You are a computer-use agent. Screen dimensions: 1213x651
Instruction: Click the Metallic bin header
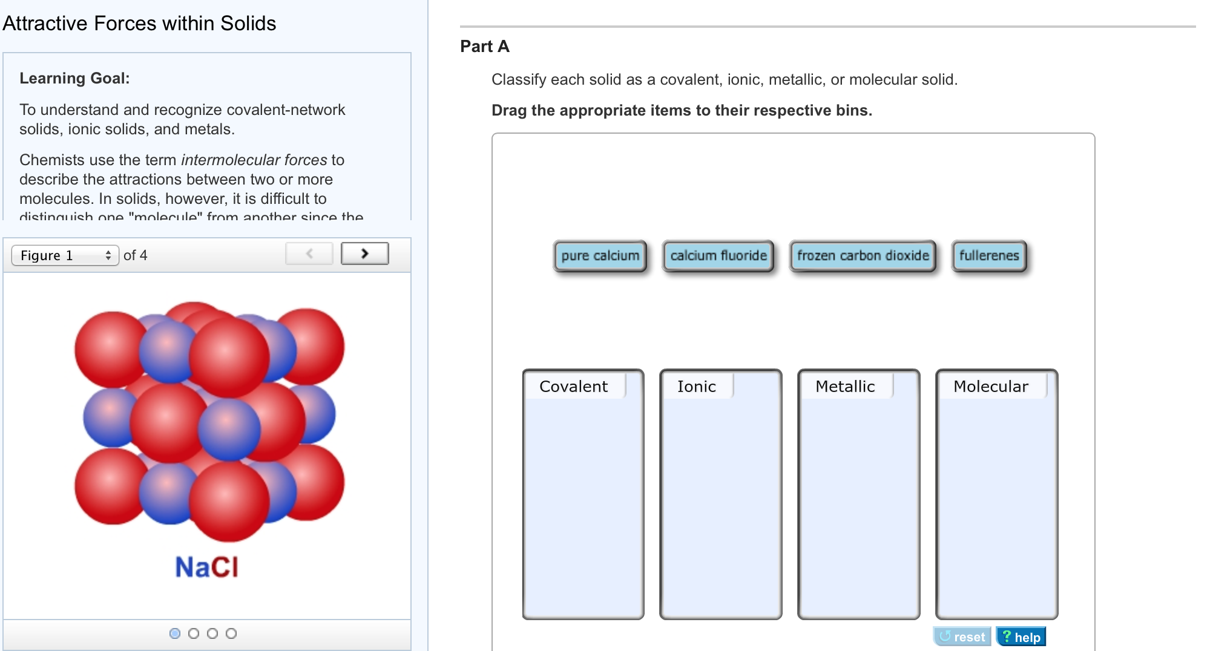845,386
